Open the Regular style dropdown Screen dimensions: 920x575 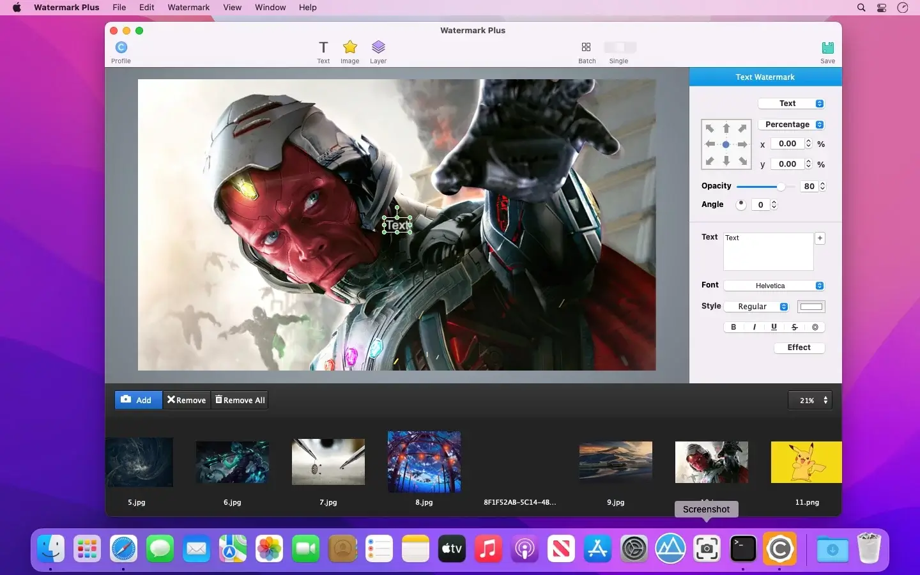coord(757,307)
